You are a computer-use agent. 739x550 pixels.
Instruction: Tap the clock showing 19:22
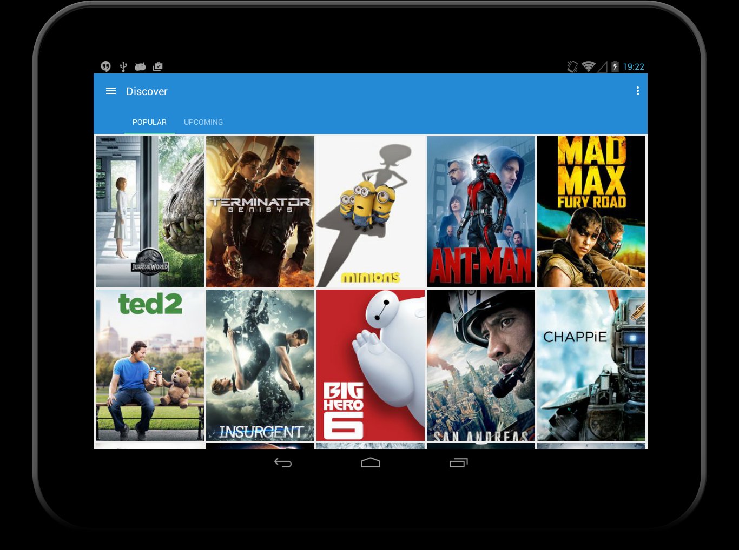(x=633, y=66)
